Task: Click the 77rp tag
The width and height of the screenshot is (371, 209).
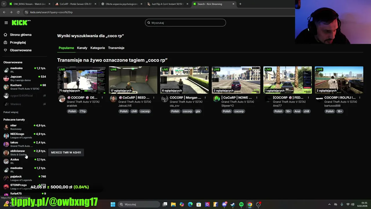Action: [x=83, y=111]
